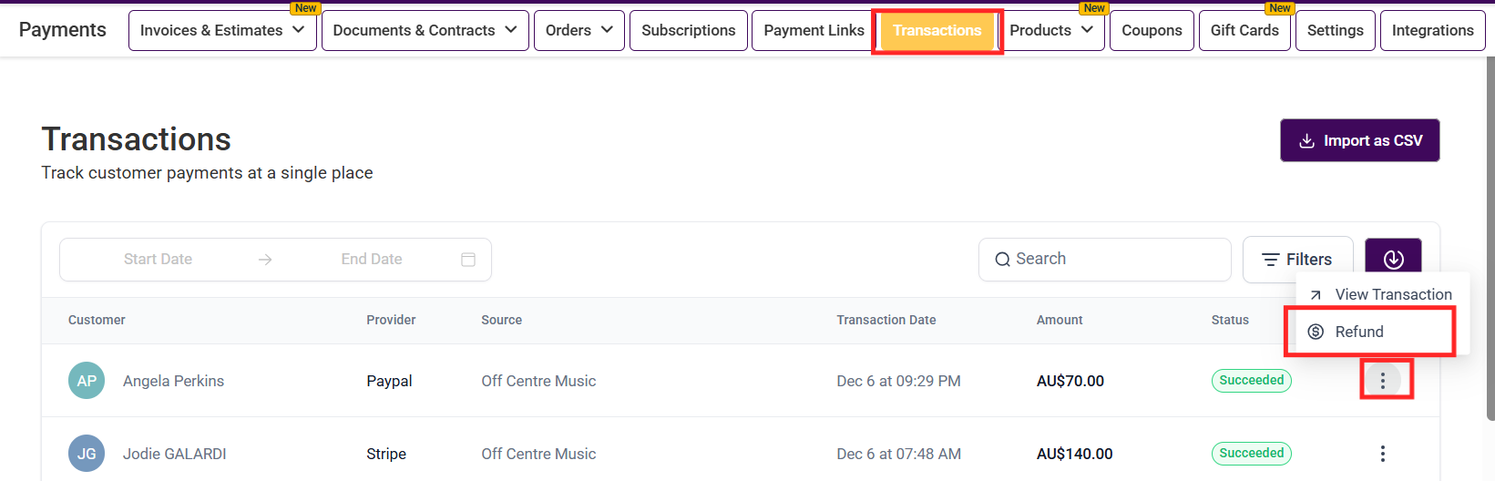
Task: Click the Start Date input field
Action: click(158, 260)
